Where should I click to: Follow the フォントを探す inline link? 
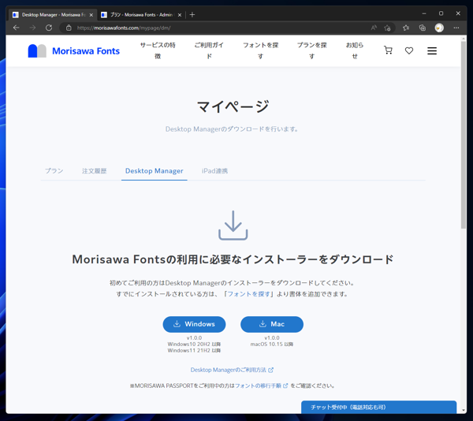[248, 294]
